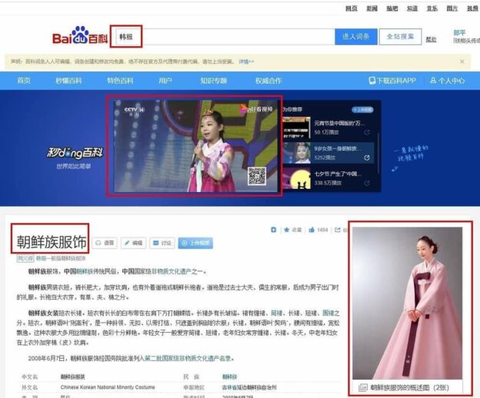Open the 七夕节 recommended video thumbnail

tap(296, 178)
